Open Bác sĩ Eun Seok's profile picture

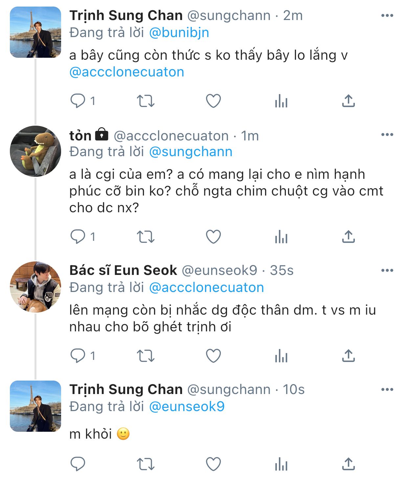point(35,287)
